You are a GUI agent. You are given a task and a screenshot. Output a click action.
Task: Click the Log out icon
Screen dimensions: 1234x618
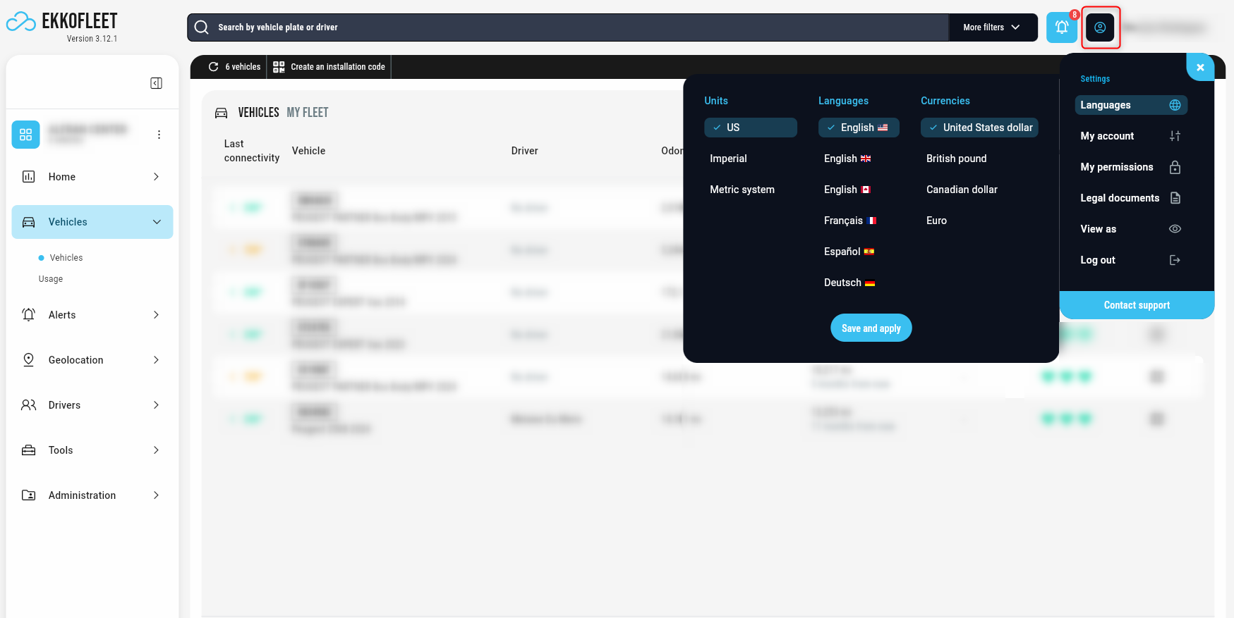click(1174, 260)
